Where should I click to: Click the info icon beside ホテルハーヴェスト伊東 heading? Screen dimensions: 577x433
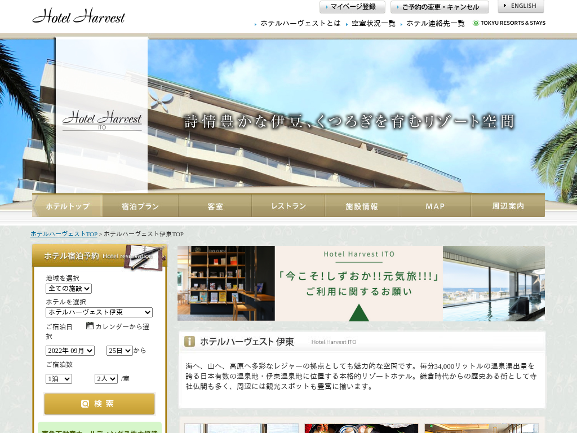coord(189,341)
